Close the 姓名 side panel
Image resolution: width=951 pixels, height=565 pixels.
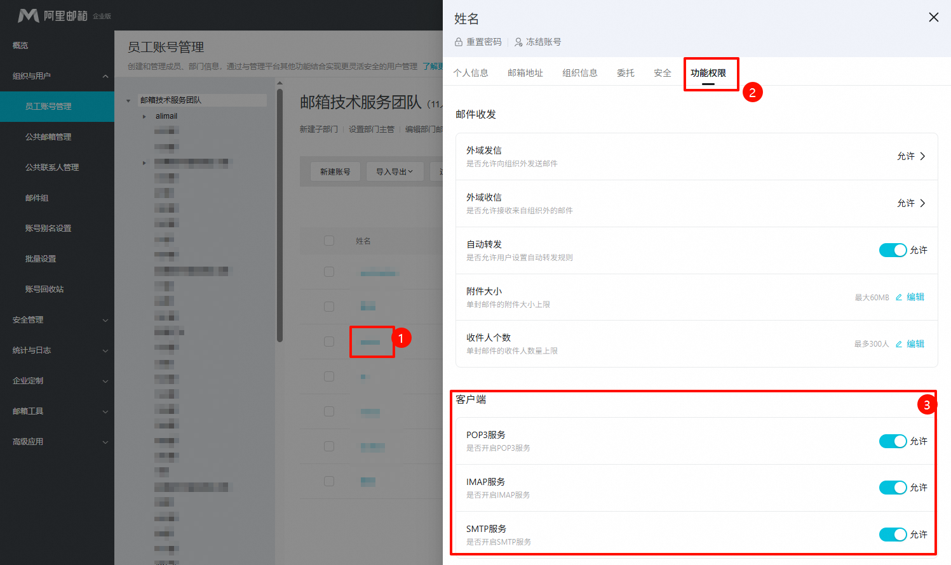coord(933,17)
